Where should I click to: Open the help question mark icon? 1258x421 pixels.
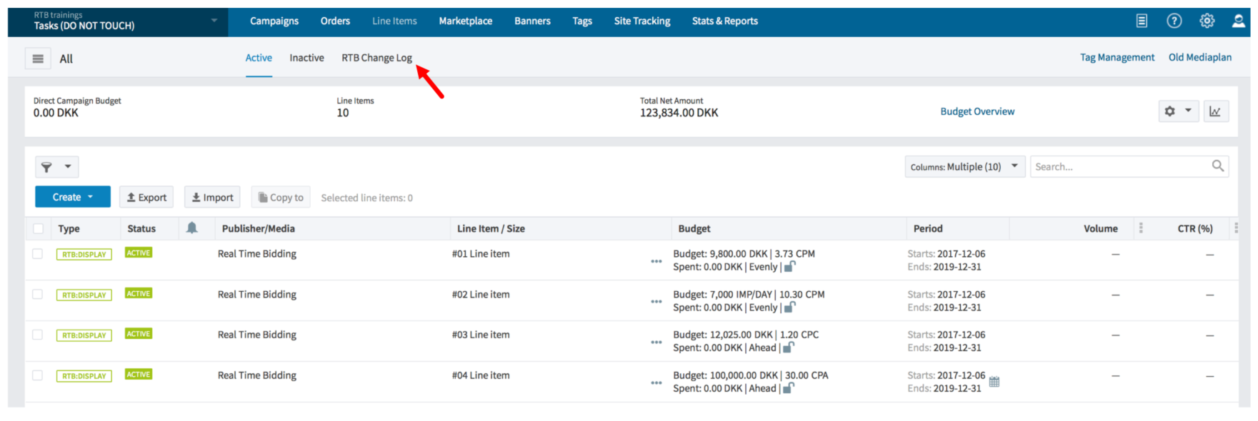1174,21
